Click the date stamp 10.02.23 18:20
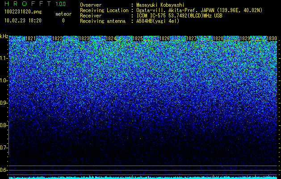 [23, 21]
